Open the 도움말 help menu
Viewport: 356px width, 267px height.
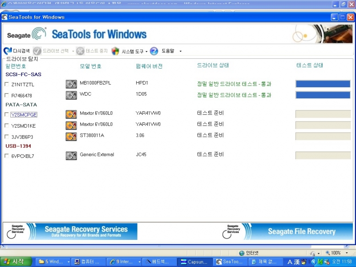pos(168,51)
